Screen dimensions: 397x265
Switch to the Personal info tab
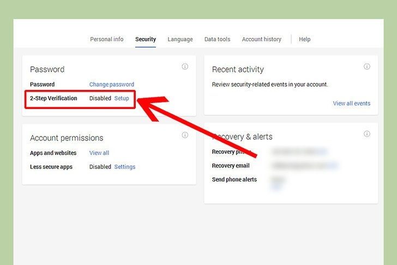[x=107, y=39]
